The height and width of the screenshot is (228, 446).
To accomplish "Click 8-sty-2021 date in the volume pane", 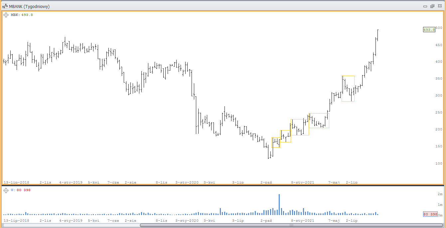I will point(303,221).
